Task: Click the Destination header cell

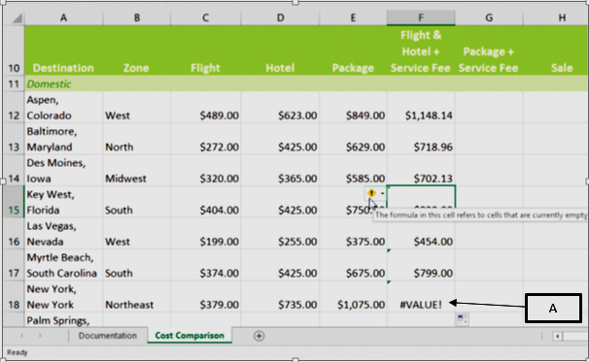Action: coord(63,50)
